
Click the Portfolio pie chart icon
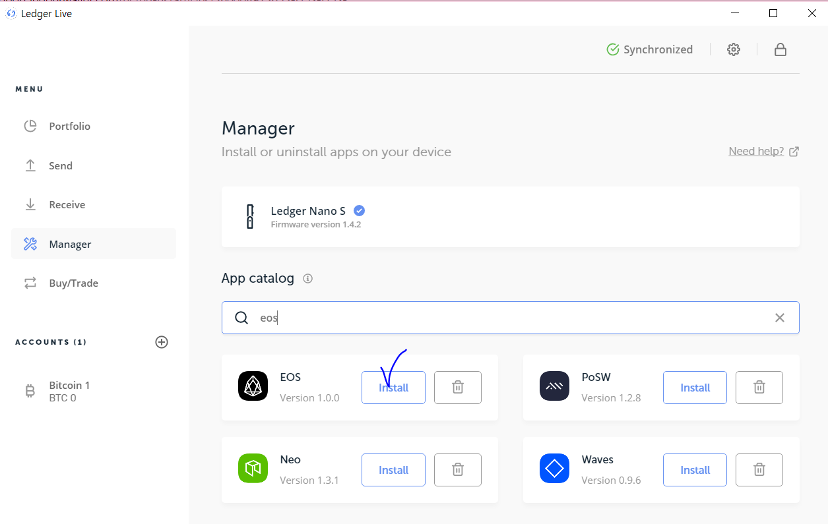point(30,126)
